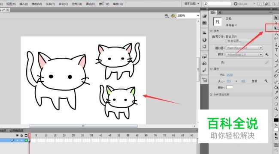Viewport: 279px width, 154px height.
Task: Click the FPS value 24.00
Action: tap(230, 75)
